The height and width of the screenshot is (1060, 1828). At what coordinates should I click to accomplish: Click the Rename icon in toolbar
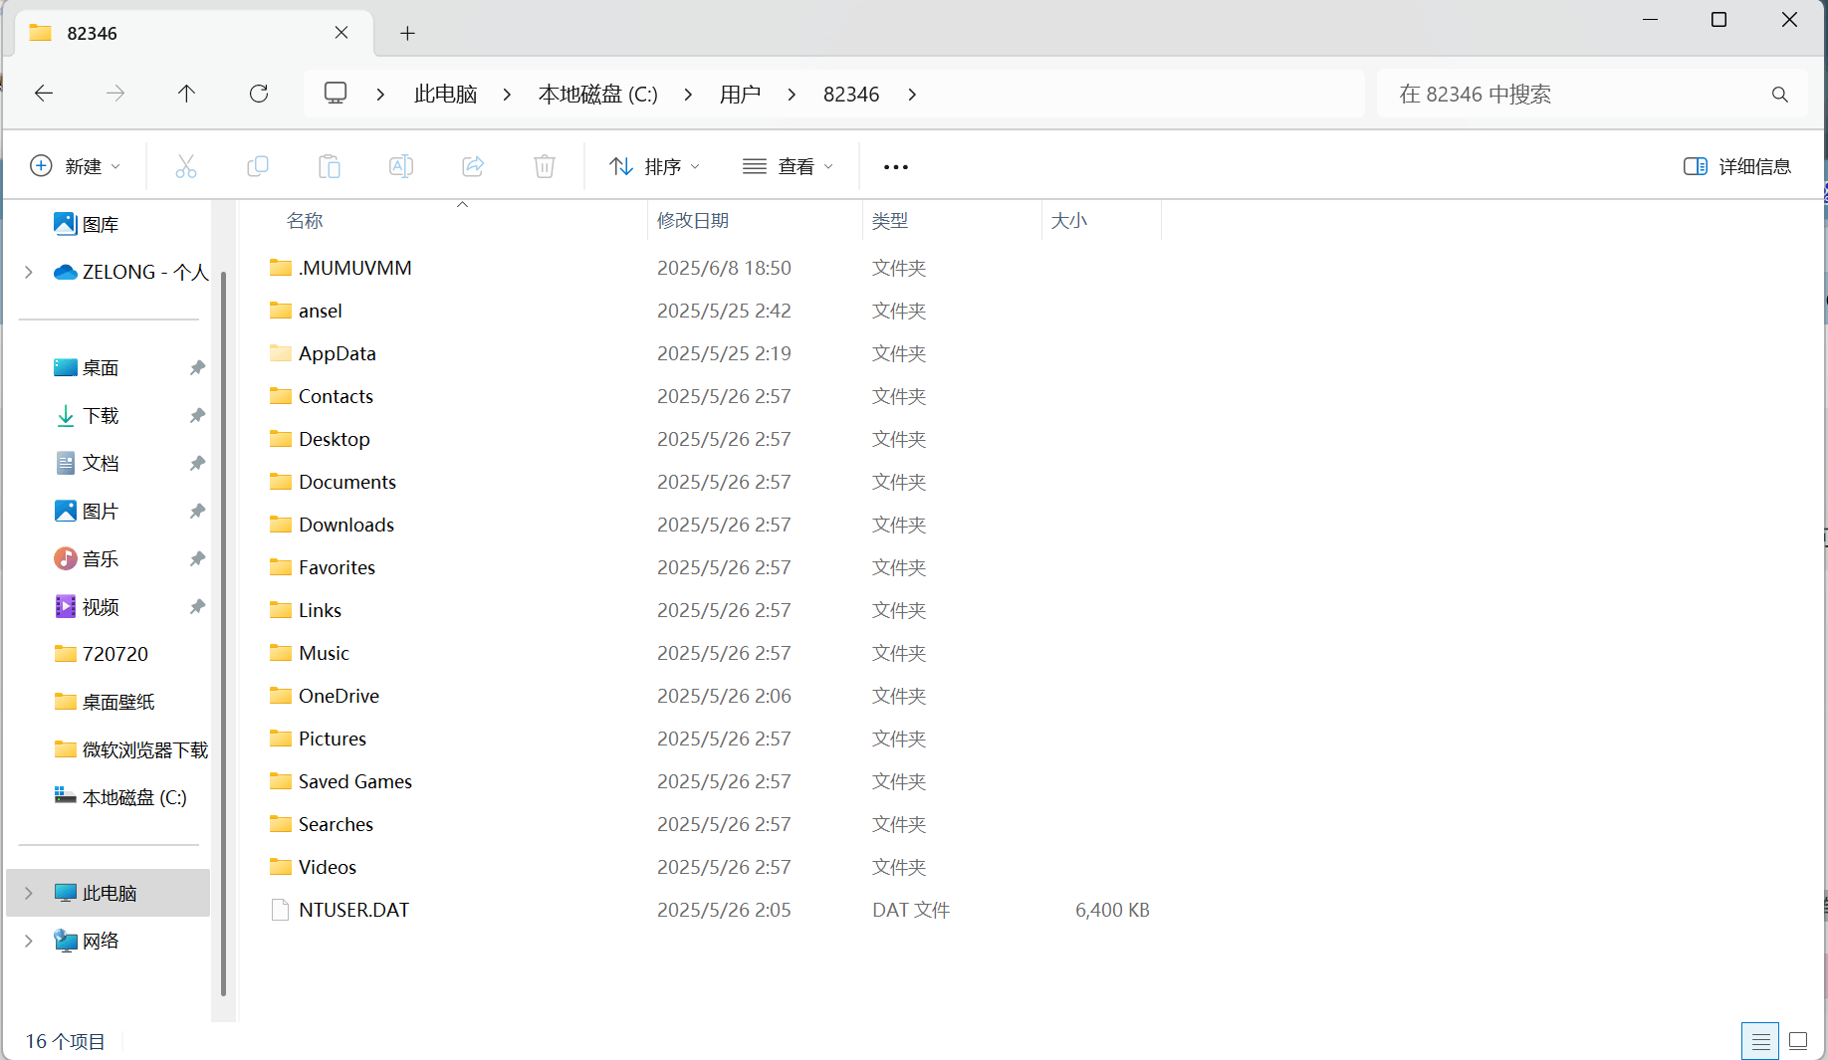pos(400,166)
